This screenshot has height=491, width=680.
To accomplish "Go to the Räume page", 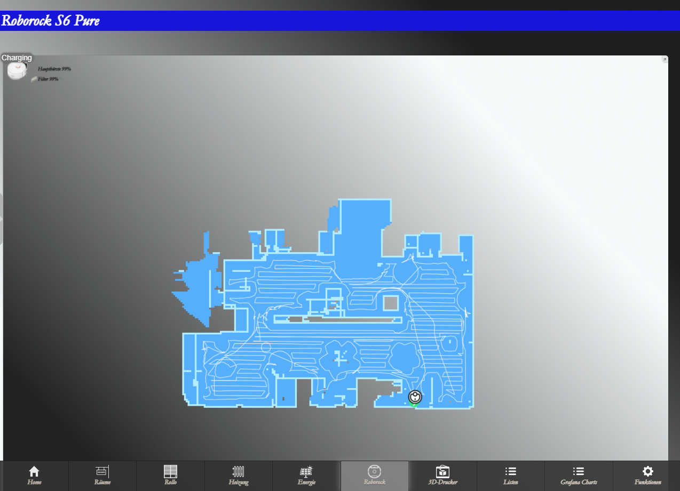I will [102, 476].
